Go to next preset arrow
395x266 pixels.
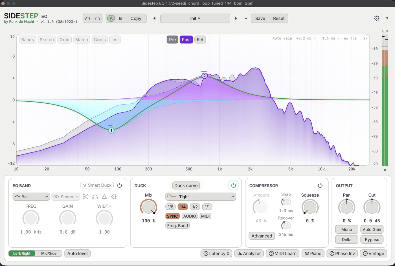tap(236, 18)
